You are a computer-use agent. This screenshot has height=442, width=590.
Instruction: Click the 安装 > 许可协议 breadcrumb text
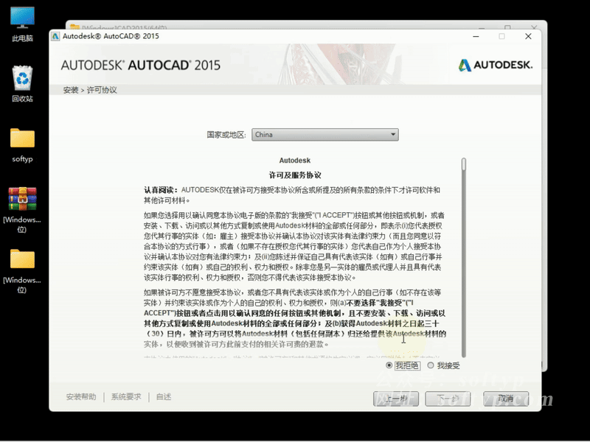90,90
